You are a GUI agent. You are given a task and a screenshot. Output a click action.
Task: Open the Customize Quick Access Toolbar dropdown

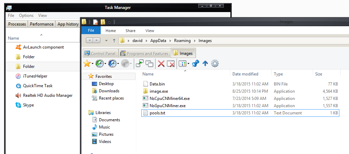tap(110, 22)
